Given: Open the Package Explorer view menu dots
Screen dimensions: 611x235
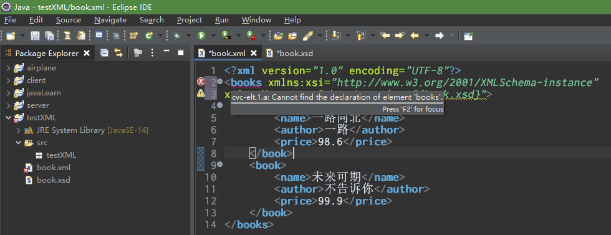Looking at the screenshot, I should point(152,52).
